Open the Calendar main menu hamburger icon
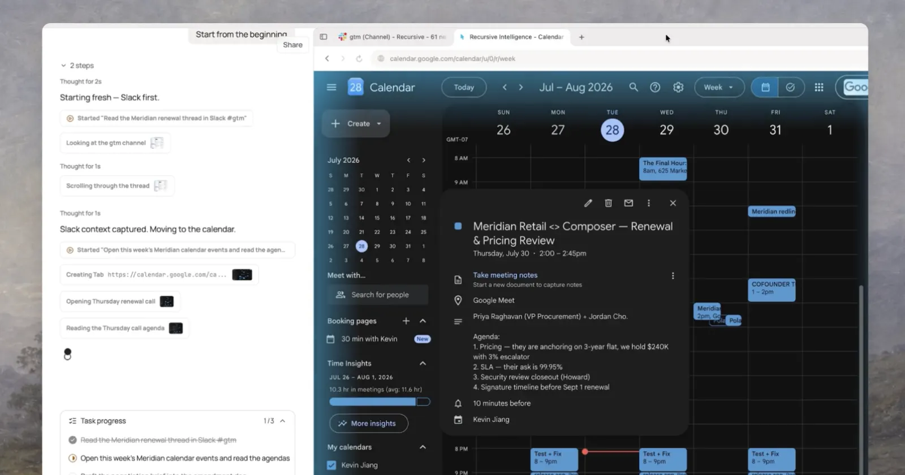This screenshot has height=475, width=905. click(331, 87)
